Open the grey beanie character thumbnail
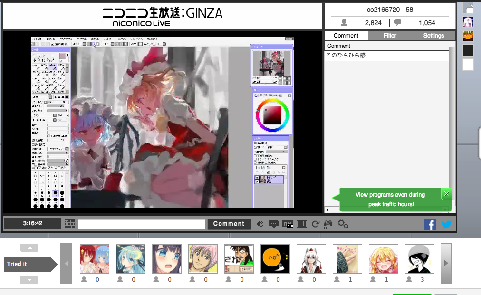This screenshot has height=295, width=481. (x=420, y=259)
